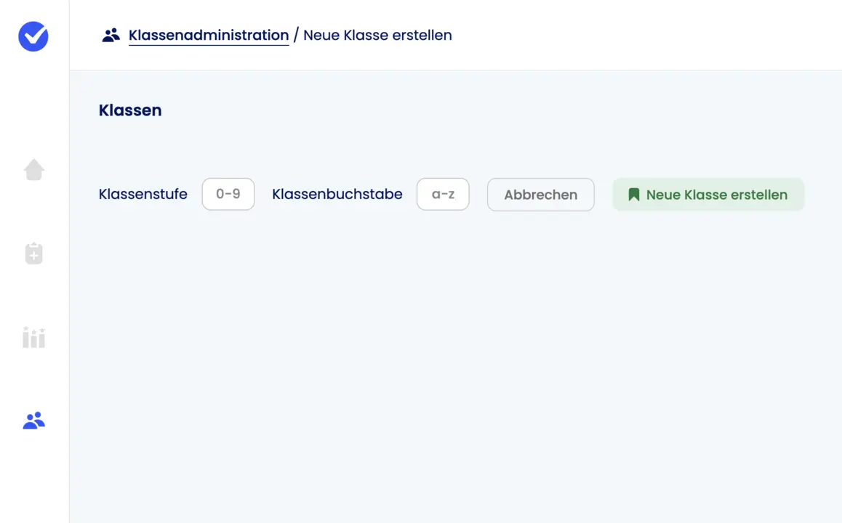Cancel with the Abbrechen button

[x=541, y=195]
